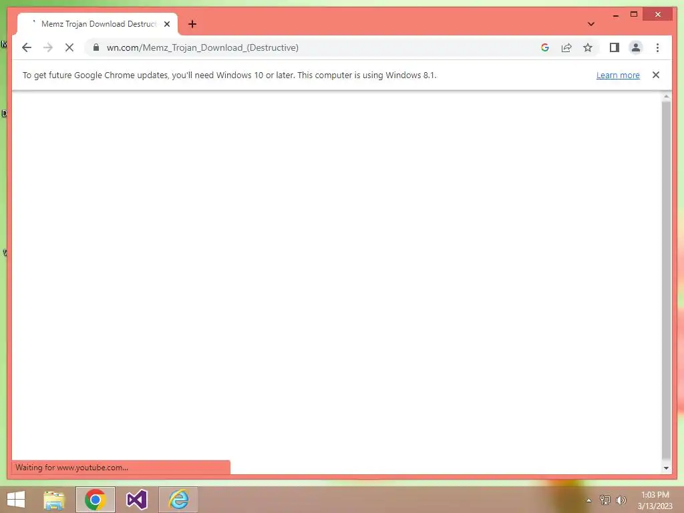Open the Learn more link
This screenshot has width=684, height=513.
(618, 75)
